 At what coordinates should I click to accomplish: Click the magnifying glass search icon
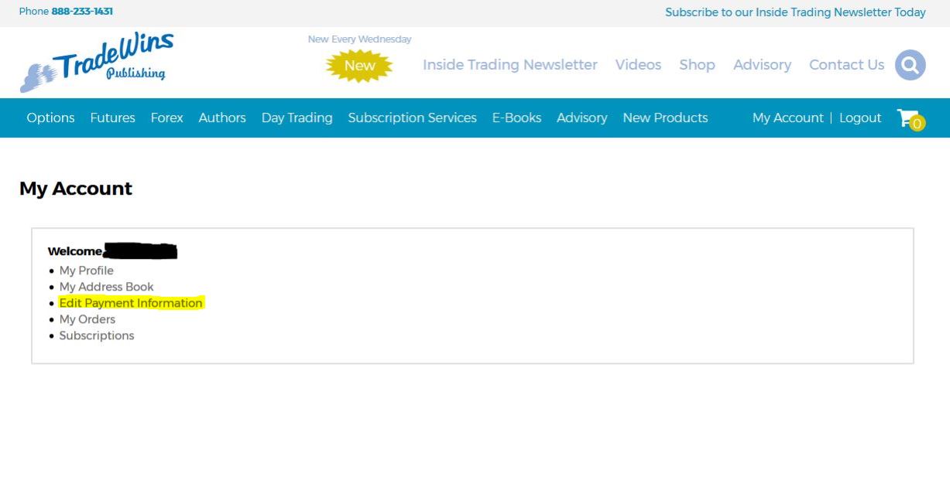click(910, 65)
